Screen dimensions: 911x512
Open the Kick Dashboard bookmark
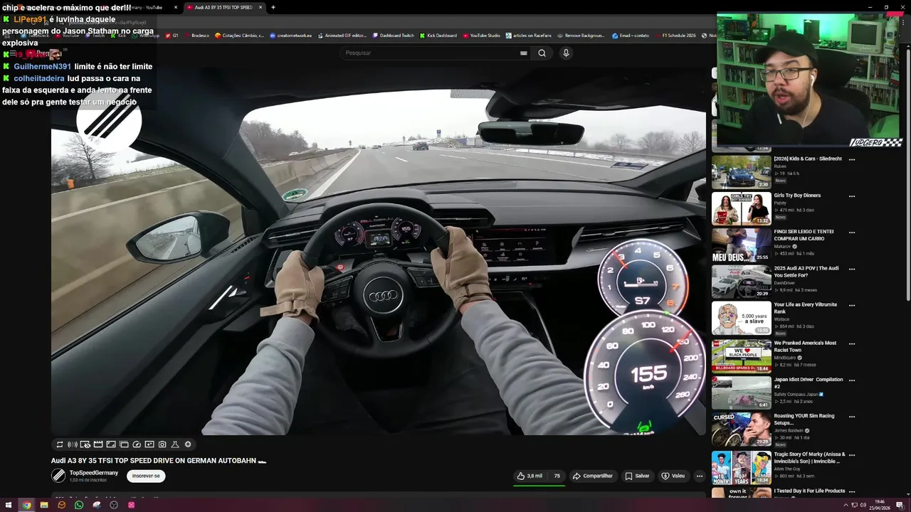coord(438,36)
